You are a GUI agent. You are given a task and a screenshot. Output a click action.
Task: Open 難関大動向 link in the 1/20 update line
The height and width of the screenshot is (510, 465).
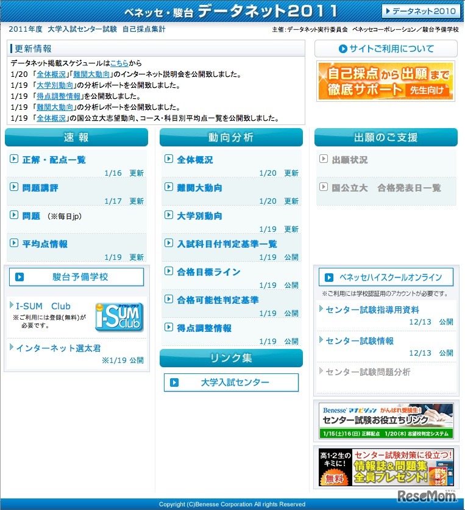(91, 74)
